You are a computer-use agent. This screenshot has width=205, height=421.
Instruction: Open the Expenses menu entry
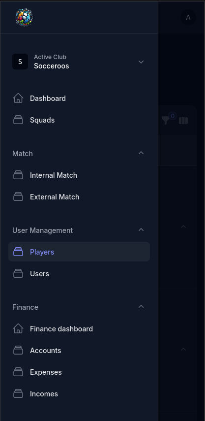(79, 372)
